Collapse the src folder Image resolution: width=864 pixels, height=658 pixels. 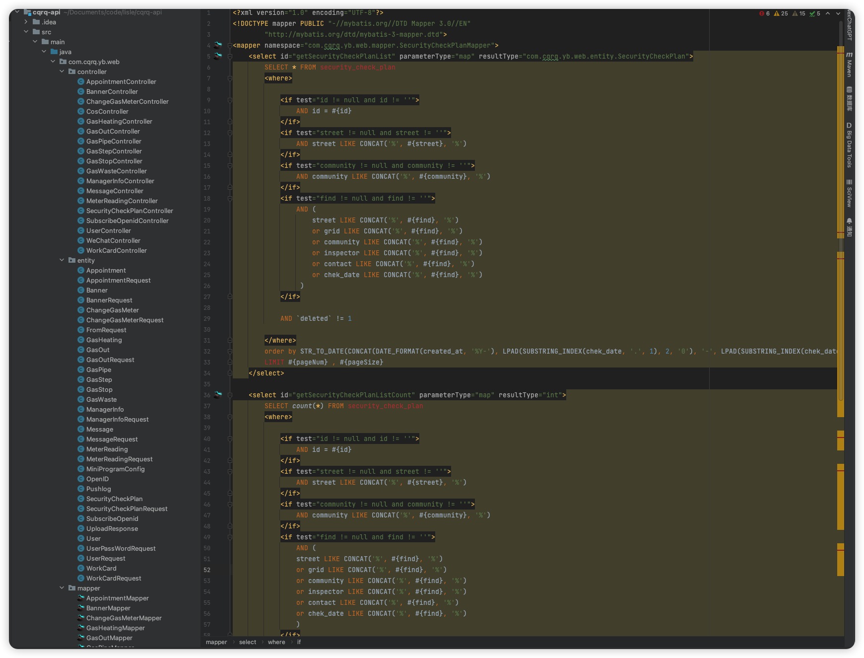26,32
